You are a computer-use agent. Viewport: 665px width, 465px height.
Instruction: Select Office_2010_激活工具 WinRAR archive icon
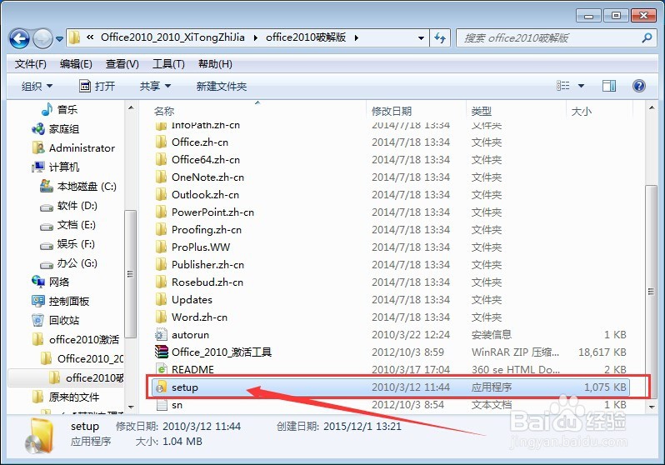coord(161,352)
